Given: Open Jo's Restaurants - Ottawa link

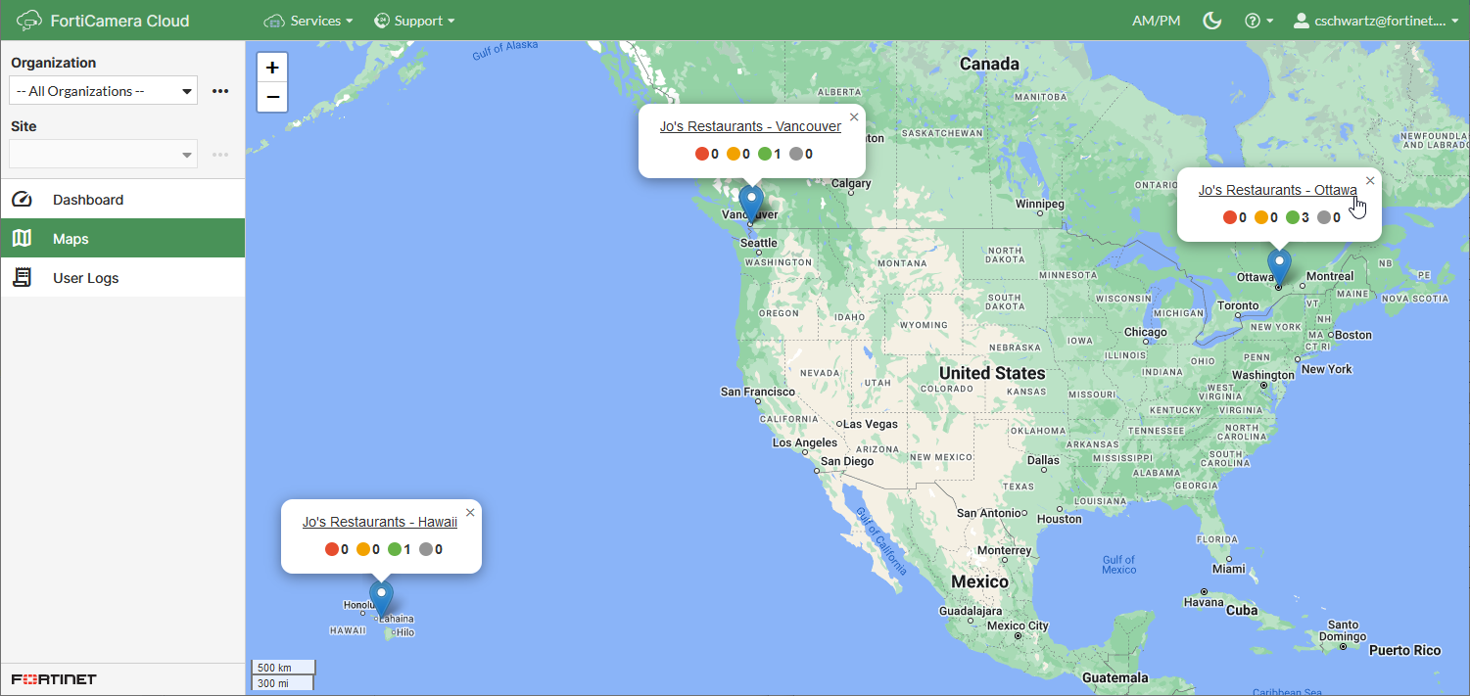Looking at the screenshot, I should pos(1277,190).
